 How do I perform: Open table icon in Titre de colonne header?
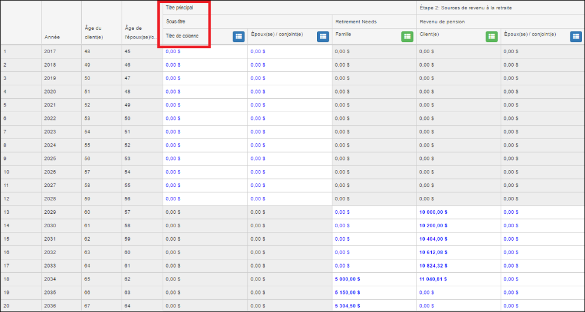pyautogui.click(x=239, y=37)
